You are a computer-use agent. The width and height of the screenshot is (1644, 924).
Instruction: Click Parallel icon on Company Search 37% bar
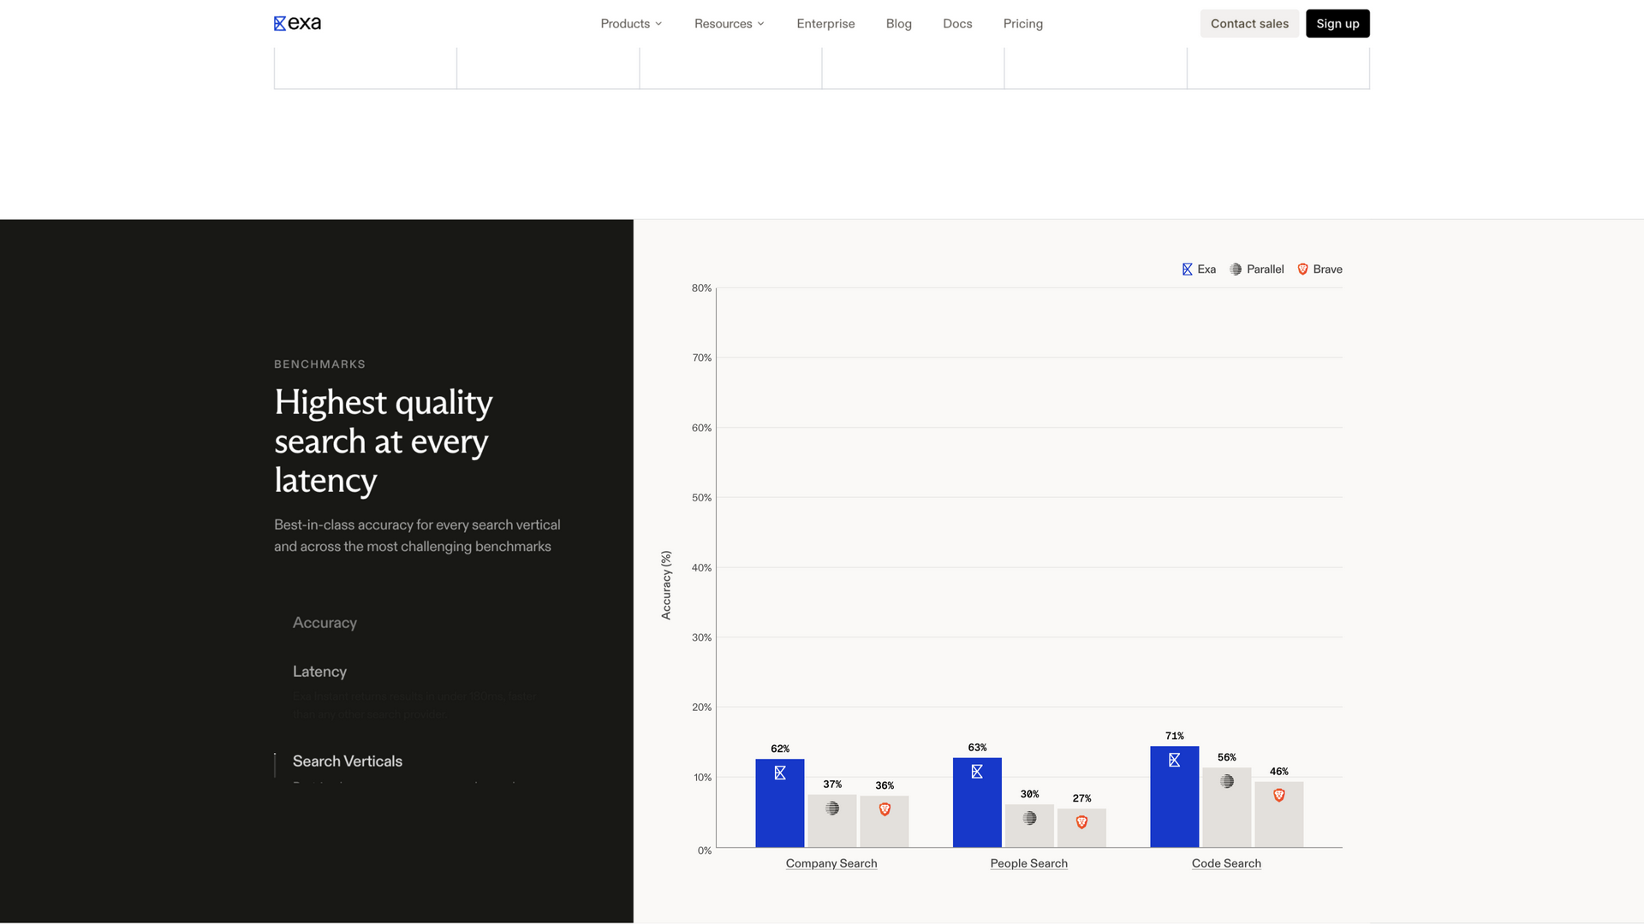coord(832,808)
